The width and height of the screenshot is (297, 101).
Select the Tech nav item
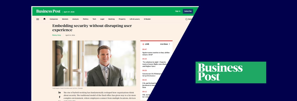[x=94, y=19]
